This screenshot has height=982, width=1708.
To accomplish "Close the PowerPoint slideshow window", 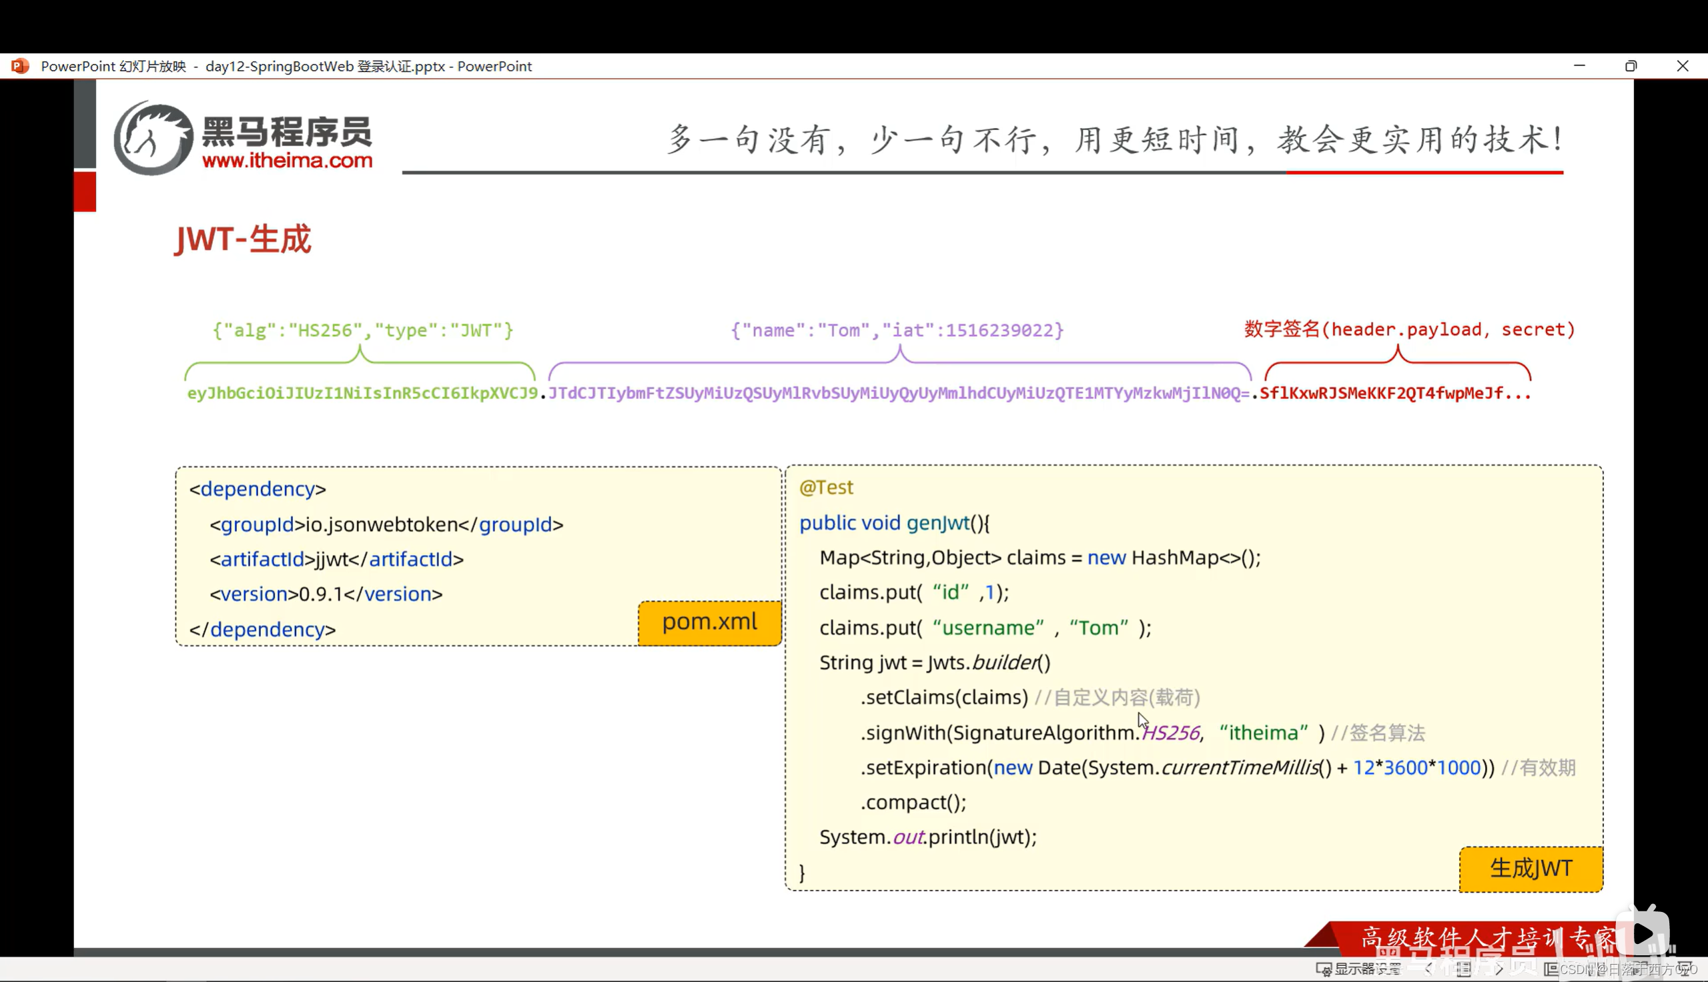I will tap(1683, 66).
